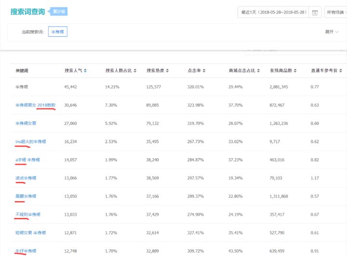Sort by 直通车参考价 column arrow
The width and height of the screenshot is (347, 256).
tap(341, 71)
